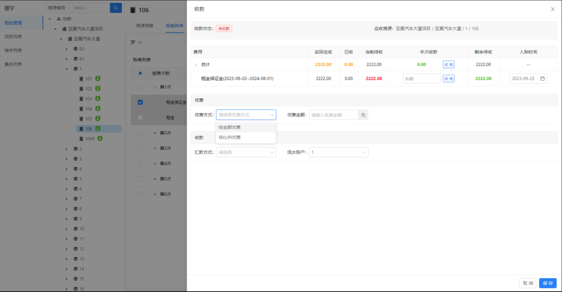Toggle the 缴费次数 header select-all checkbox

click(140, 73)
